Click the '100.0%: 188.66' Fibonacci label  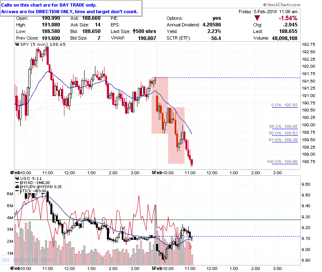tap(282, 161)
